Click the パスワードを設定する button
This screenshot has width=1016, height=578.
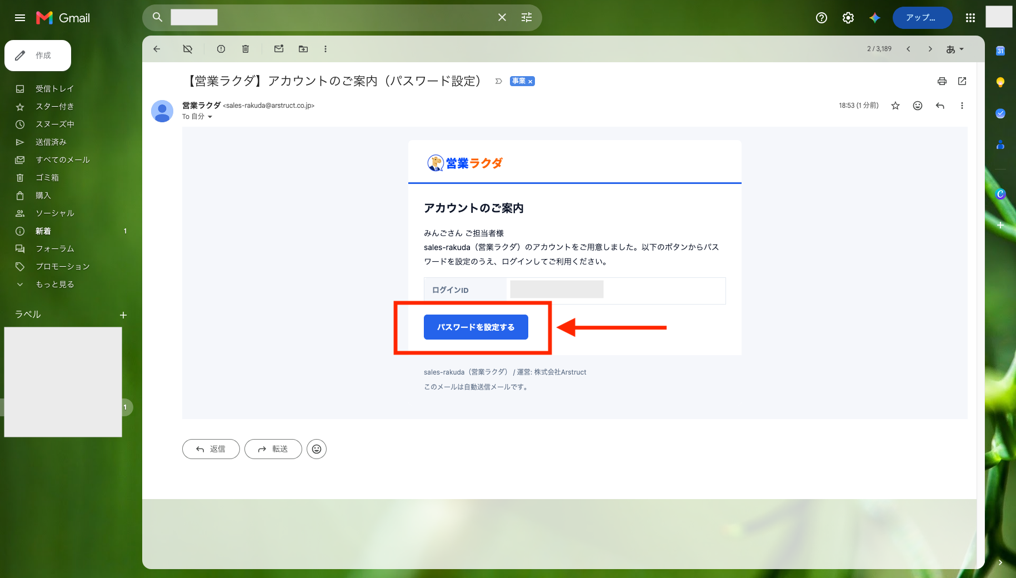pos(476,327)
